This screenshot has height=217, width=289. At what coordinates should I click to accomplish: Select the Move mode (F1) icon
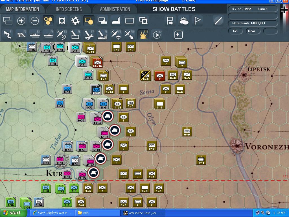[8, 35]
